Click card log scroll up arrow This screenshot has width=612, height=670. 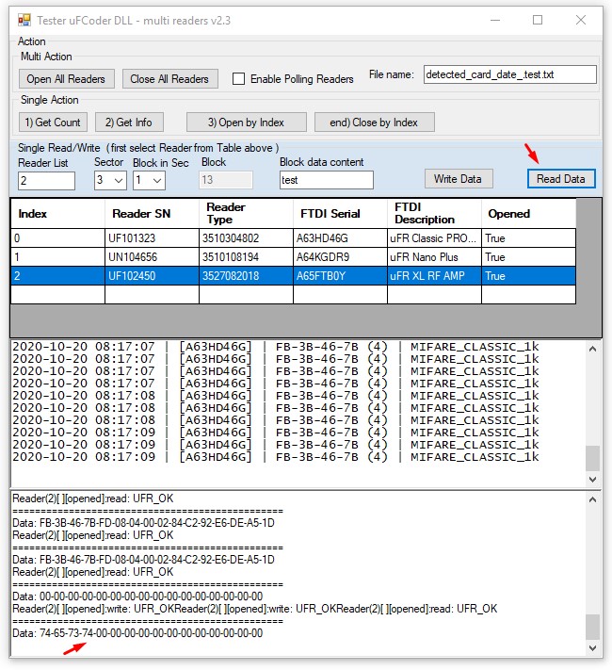click(x=592, y=349)
